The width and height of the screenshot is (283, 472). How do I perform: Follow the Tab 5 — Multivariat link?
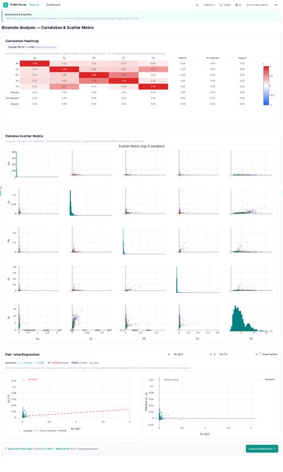pos(58,448)
